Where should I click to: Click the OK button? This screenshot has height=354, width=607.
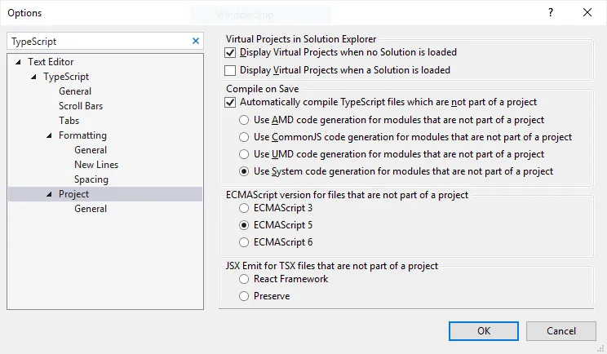(484, 330)
